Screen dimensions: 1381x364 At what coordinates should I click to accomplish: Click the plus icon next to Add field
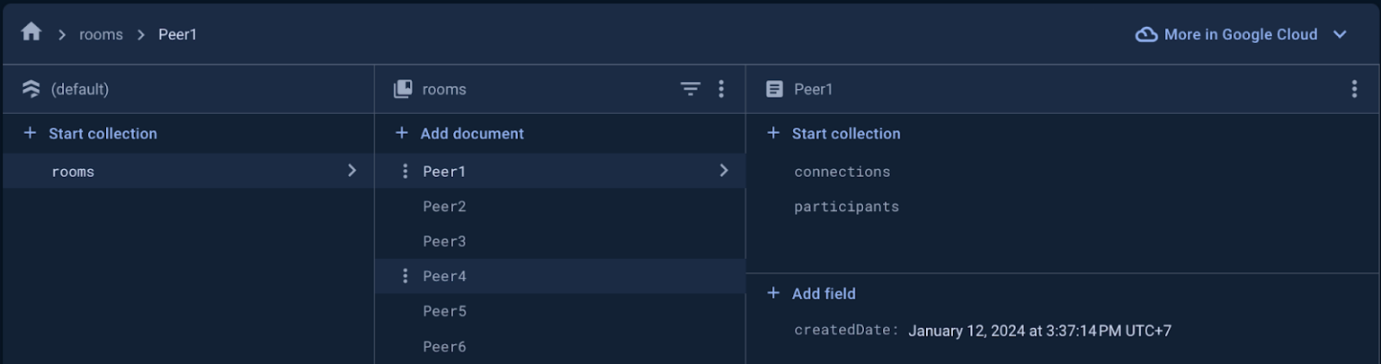[x=772, y=293]
